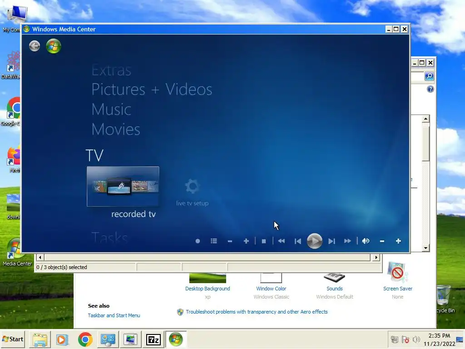The height and width of the screenshot is (349, 465).
Task: Select the Music category
Action: point(112,110)
